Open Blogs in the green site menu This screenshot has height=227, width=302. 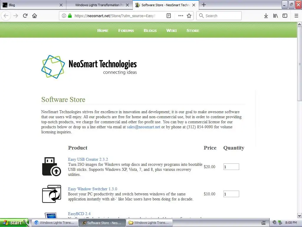coord(150,30)
